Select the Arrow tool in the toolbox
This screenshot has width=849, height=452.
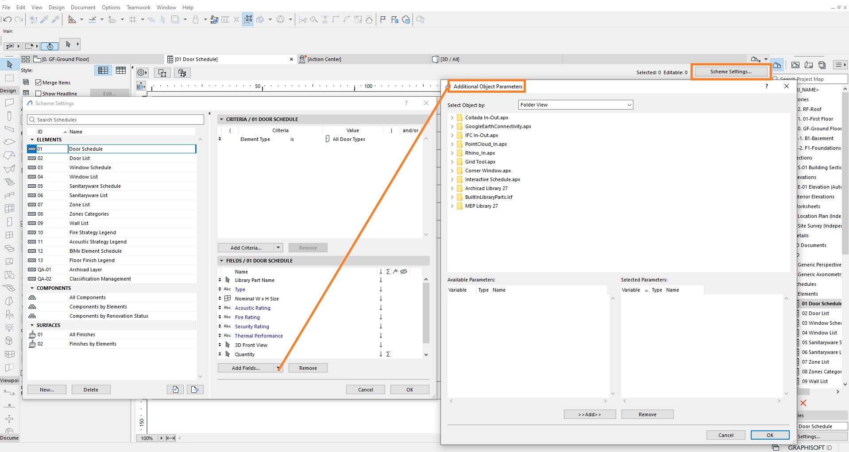(x=9, y=65)
